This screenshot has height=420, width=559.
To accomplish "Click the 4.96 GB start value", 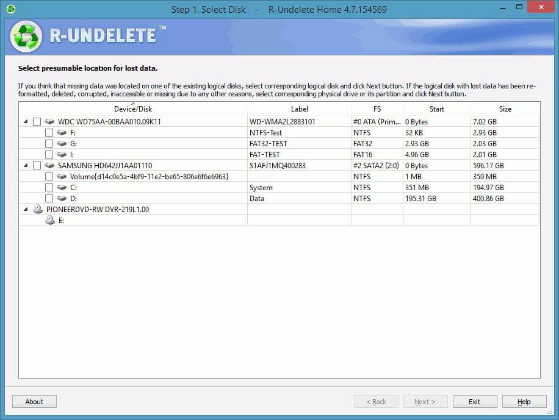I will 417,155.
